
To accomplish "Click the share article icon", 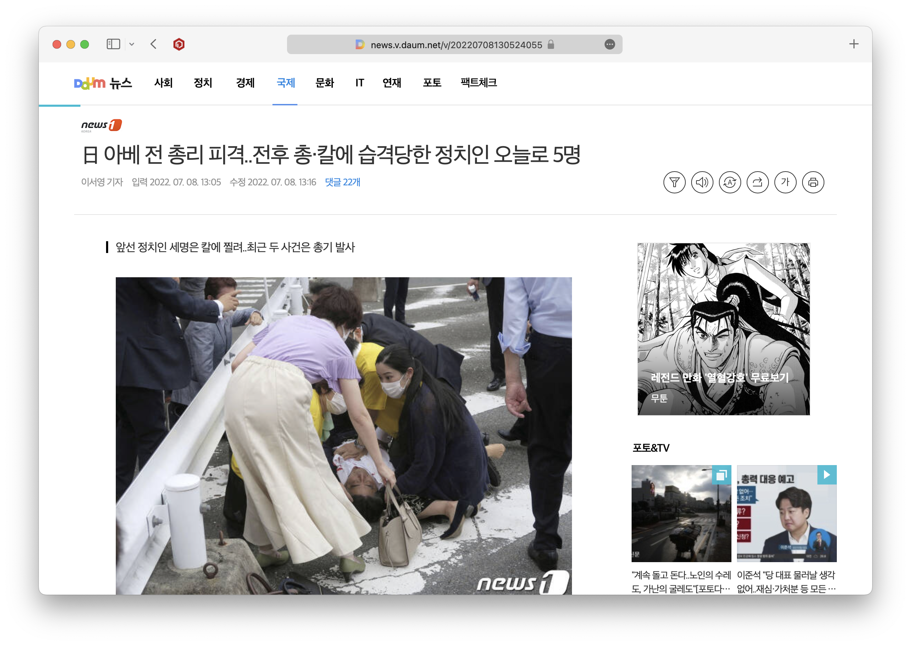I will [757, 182].
